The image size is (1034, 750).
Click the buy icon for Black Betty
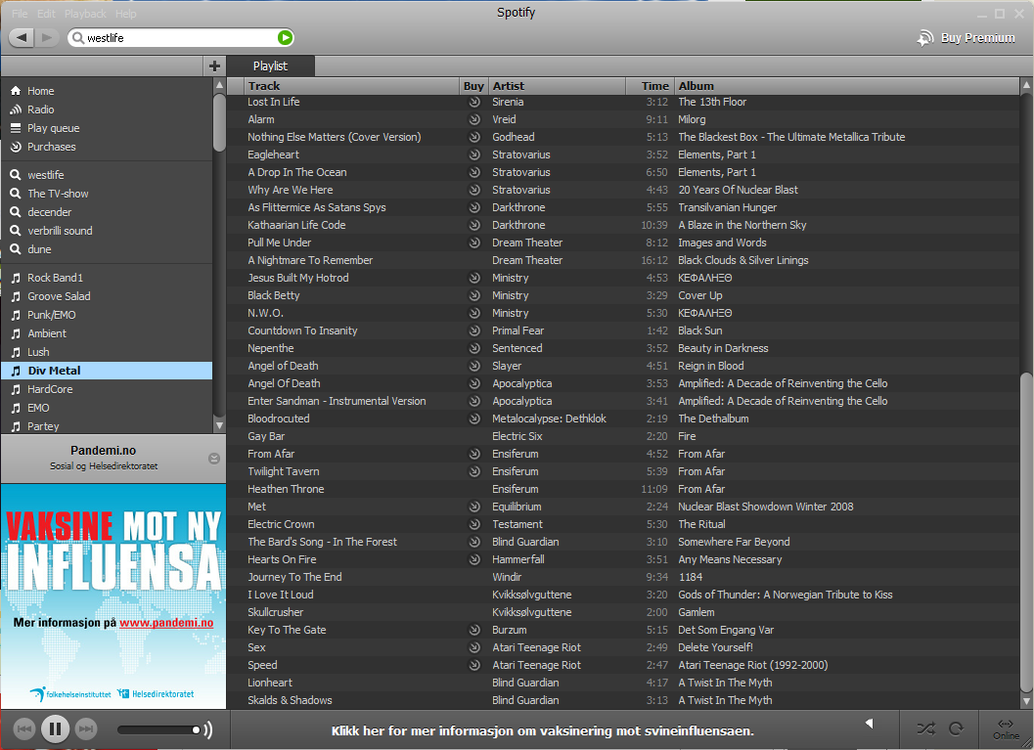point(474,295)
